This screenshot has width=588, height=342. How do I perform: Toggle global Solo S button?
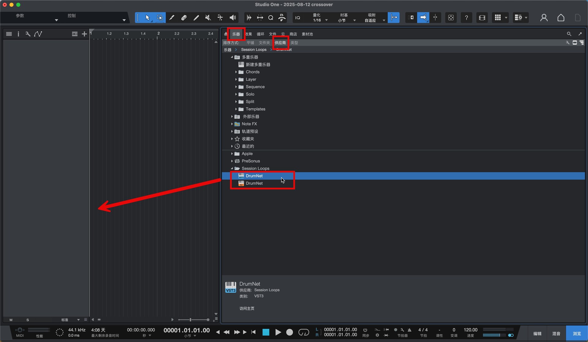[28, 320]
